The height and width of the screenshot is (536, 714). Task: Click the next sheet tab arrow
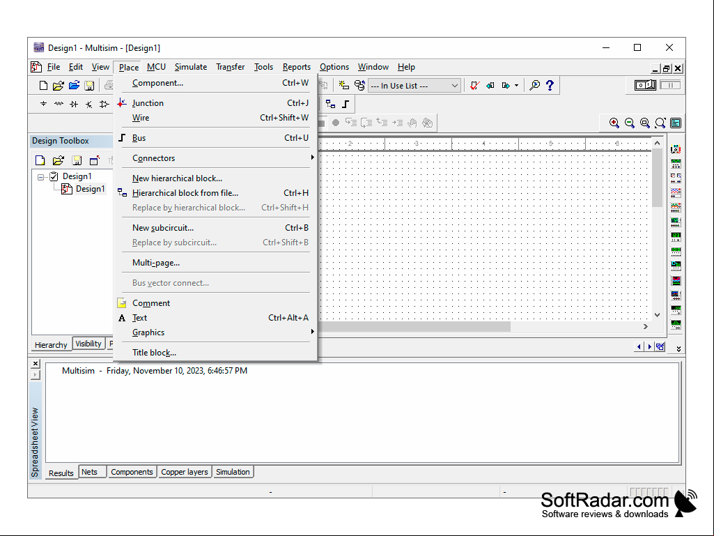click(650, 347)
